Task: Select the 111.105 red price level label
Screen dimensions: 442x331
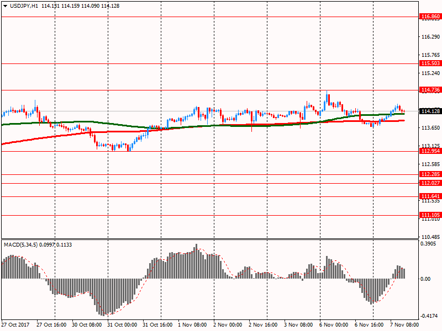Action: pos(430,215)
